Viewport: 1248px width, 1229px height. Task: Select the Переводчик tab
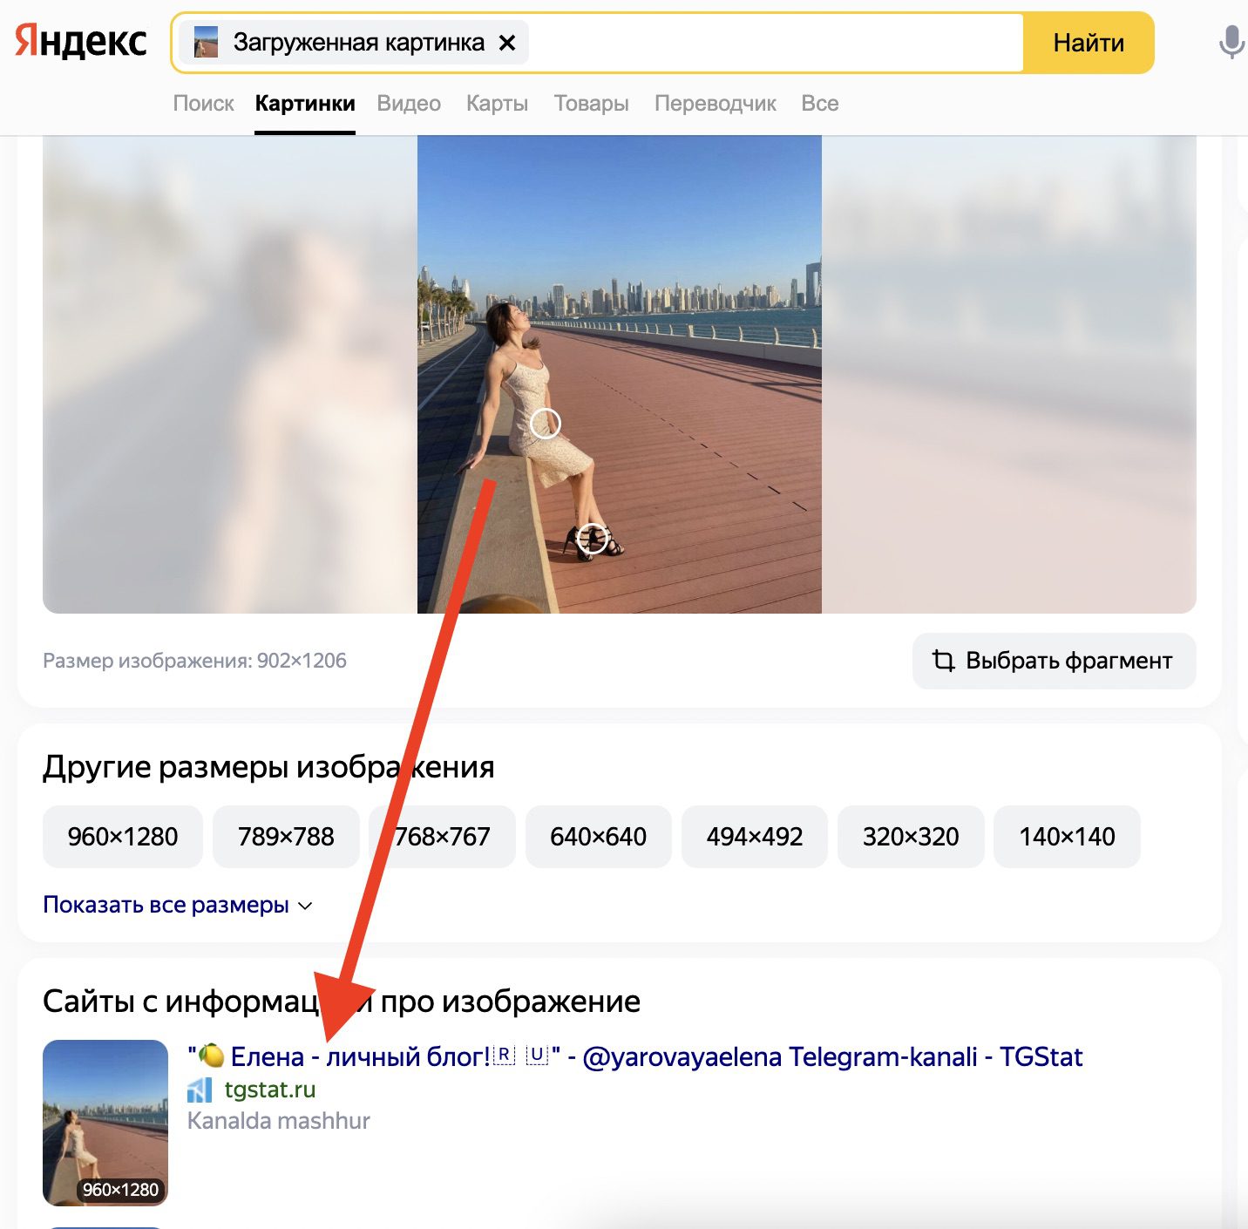715,104
